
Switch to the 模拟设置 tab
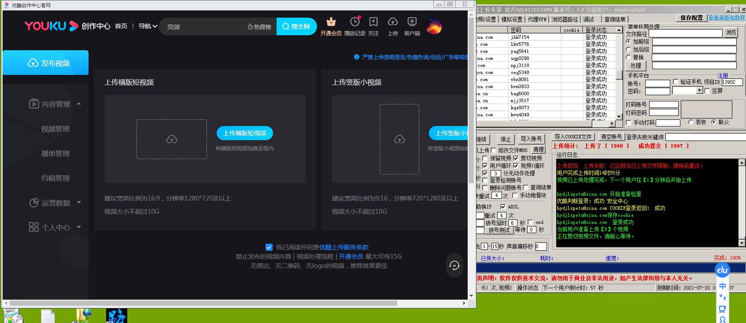point(512,19)
